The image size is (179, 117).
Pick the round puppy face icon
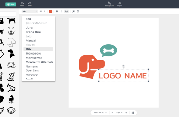coord(11,110)
